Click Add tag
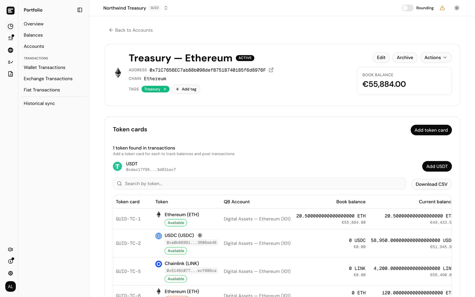Image resolution: width=475 pixels, height=297 pixels. pyautogui.click(x=186, y=89)
